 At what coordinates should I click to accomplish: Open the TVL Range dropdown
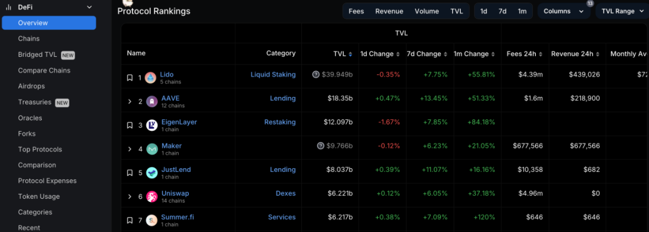623,11
